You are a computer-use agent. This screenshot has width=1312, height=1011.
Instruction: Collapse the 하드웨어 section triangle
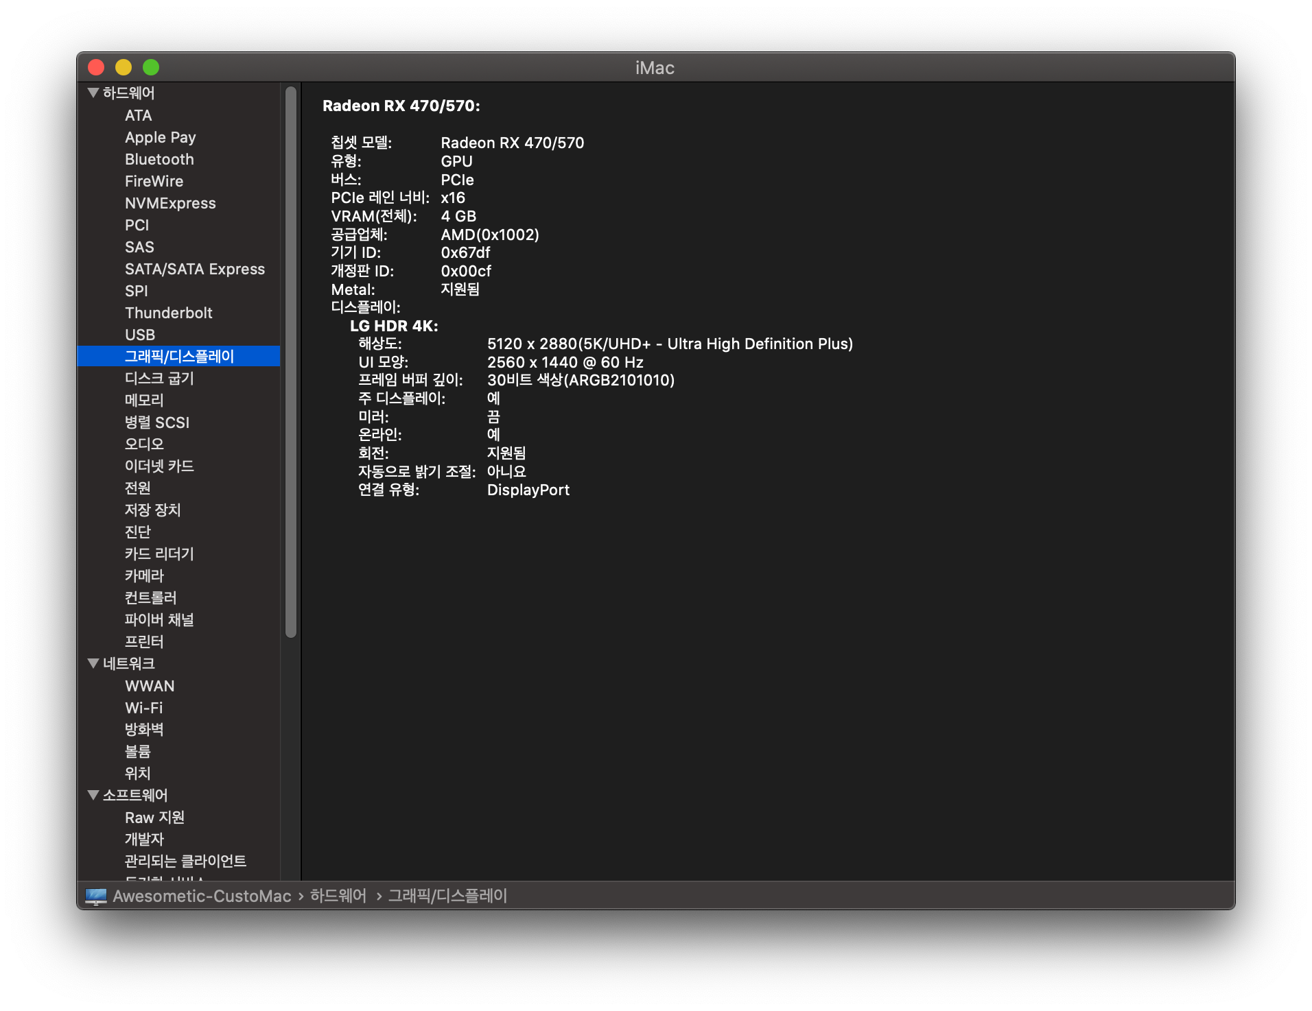click(93, 93)
